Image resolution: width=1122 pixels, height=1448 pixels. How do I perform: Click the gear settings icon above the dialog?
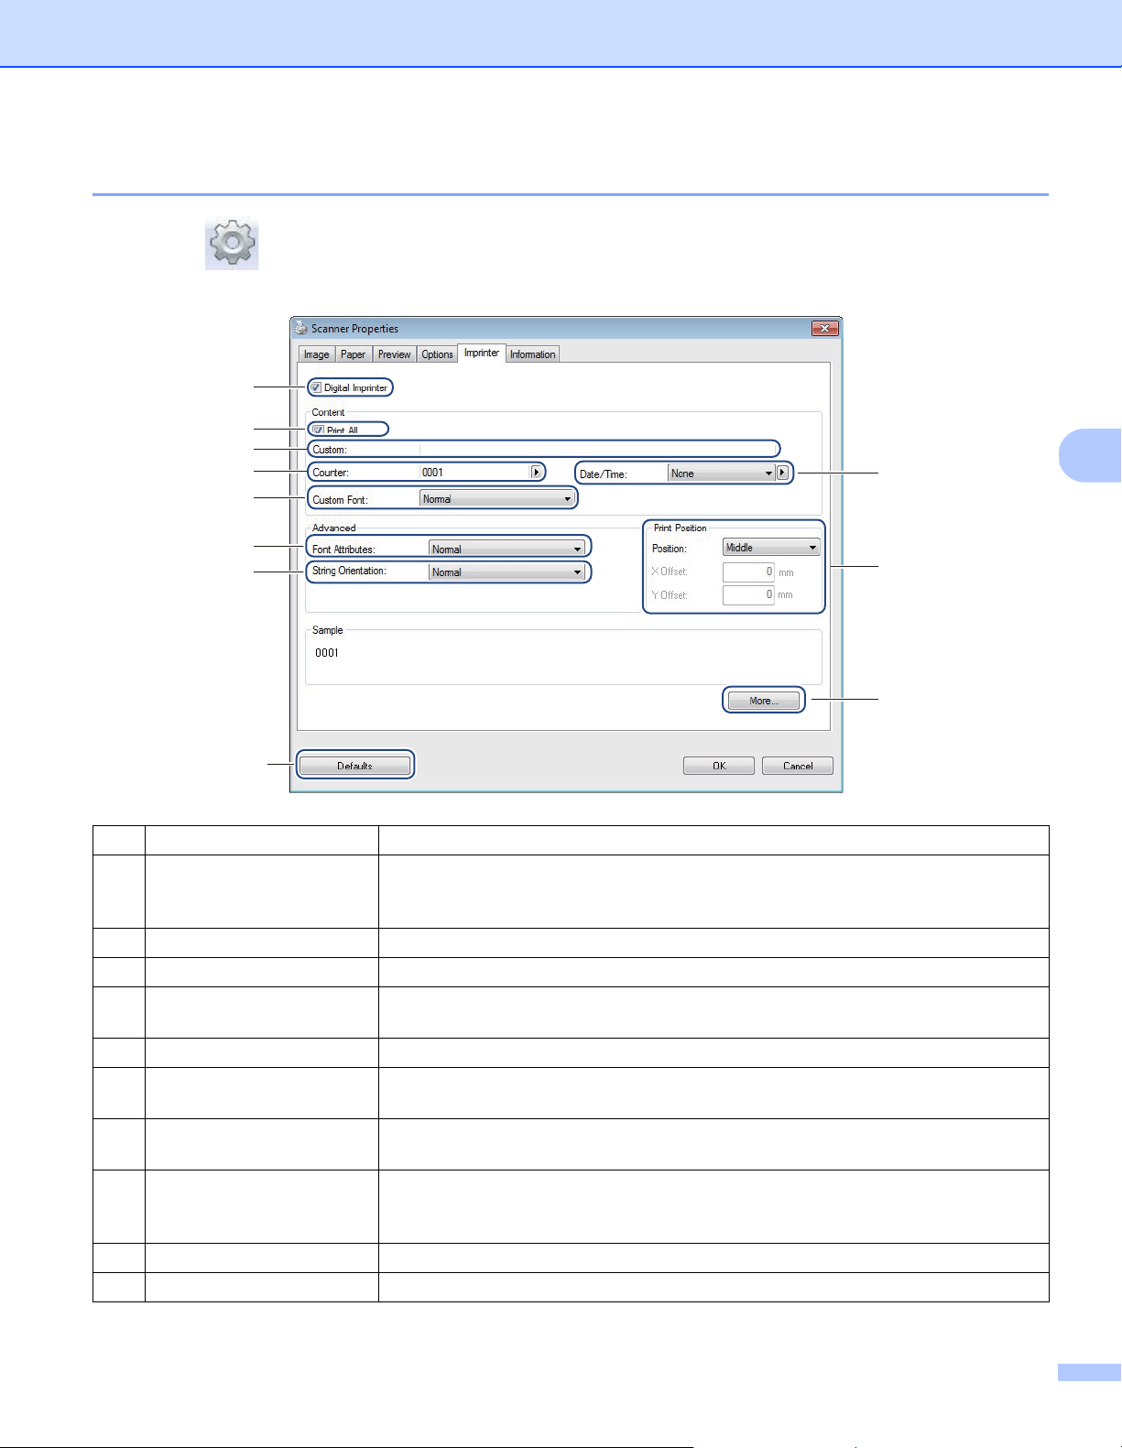(x=232, y=244)
